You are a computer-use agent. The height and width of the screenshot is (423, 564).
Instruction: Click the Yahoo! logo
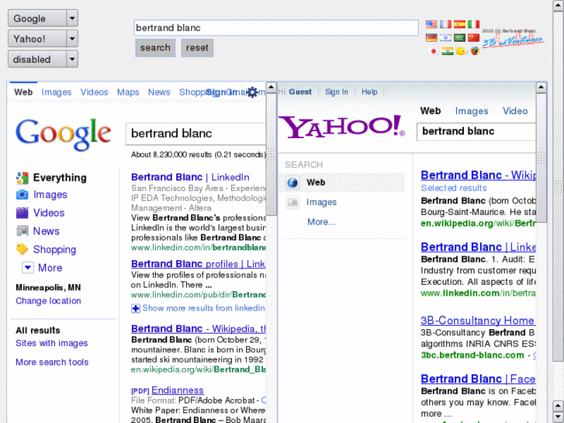click(341, 127)
